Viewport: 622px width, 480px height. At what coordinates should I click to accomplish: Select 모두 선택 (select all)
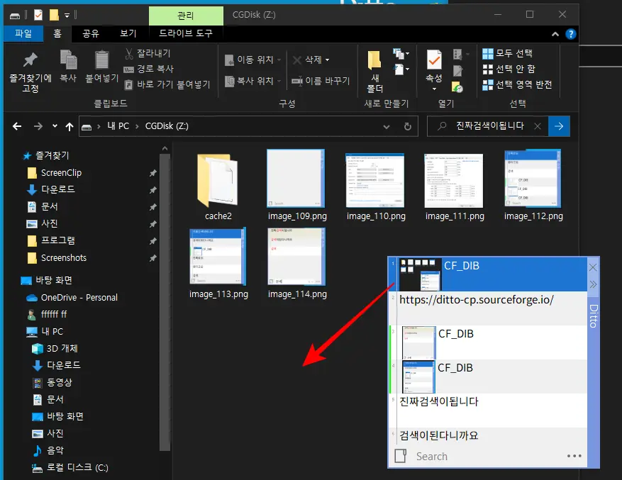coord(507,53)
